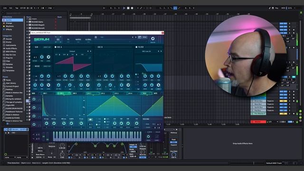
Task: Toggle the Link button in top bar
Action: [5, 8]
